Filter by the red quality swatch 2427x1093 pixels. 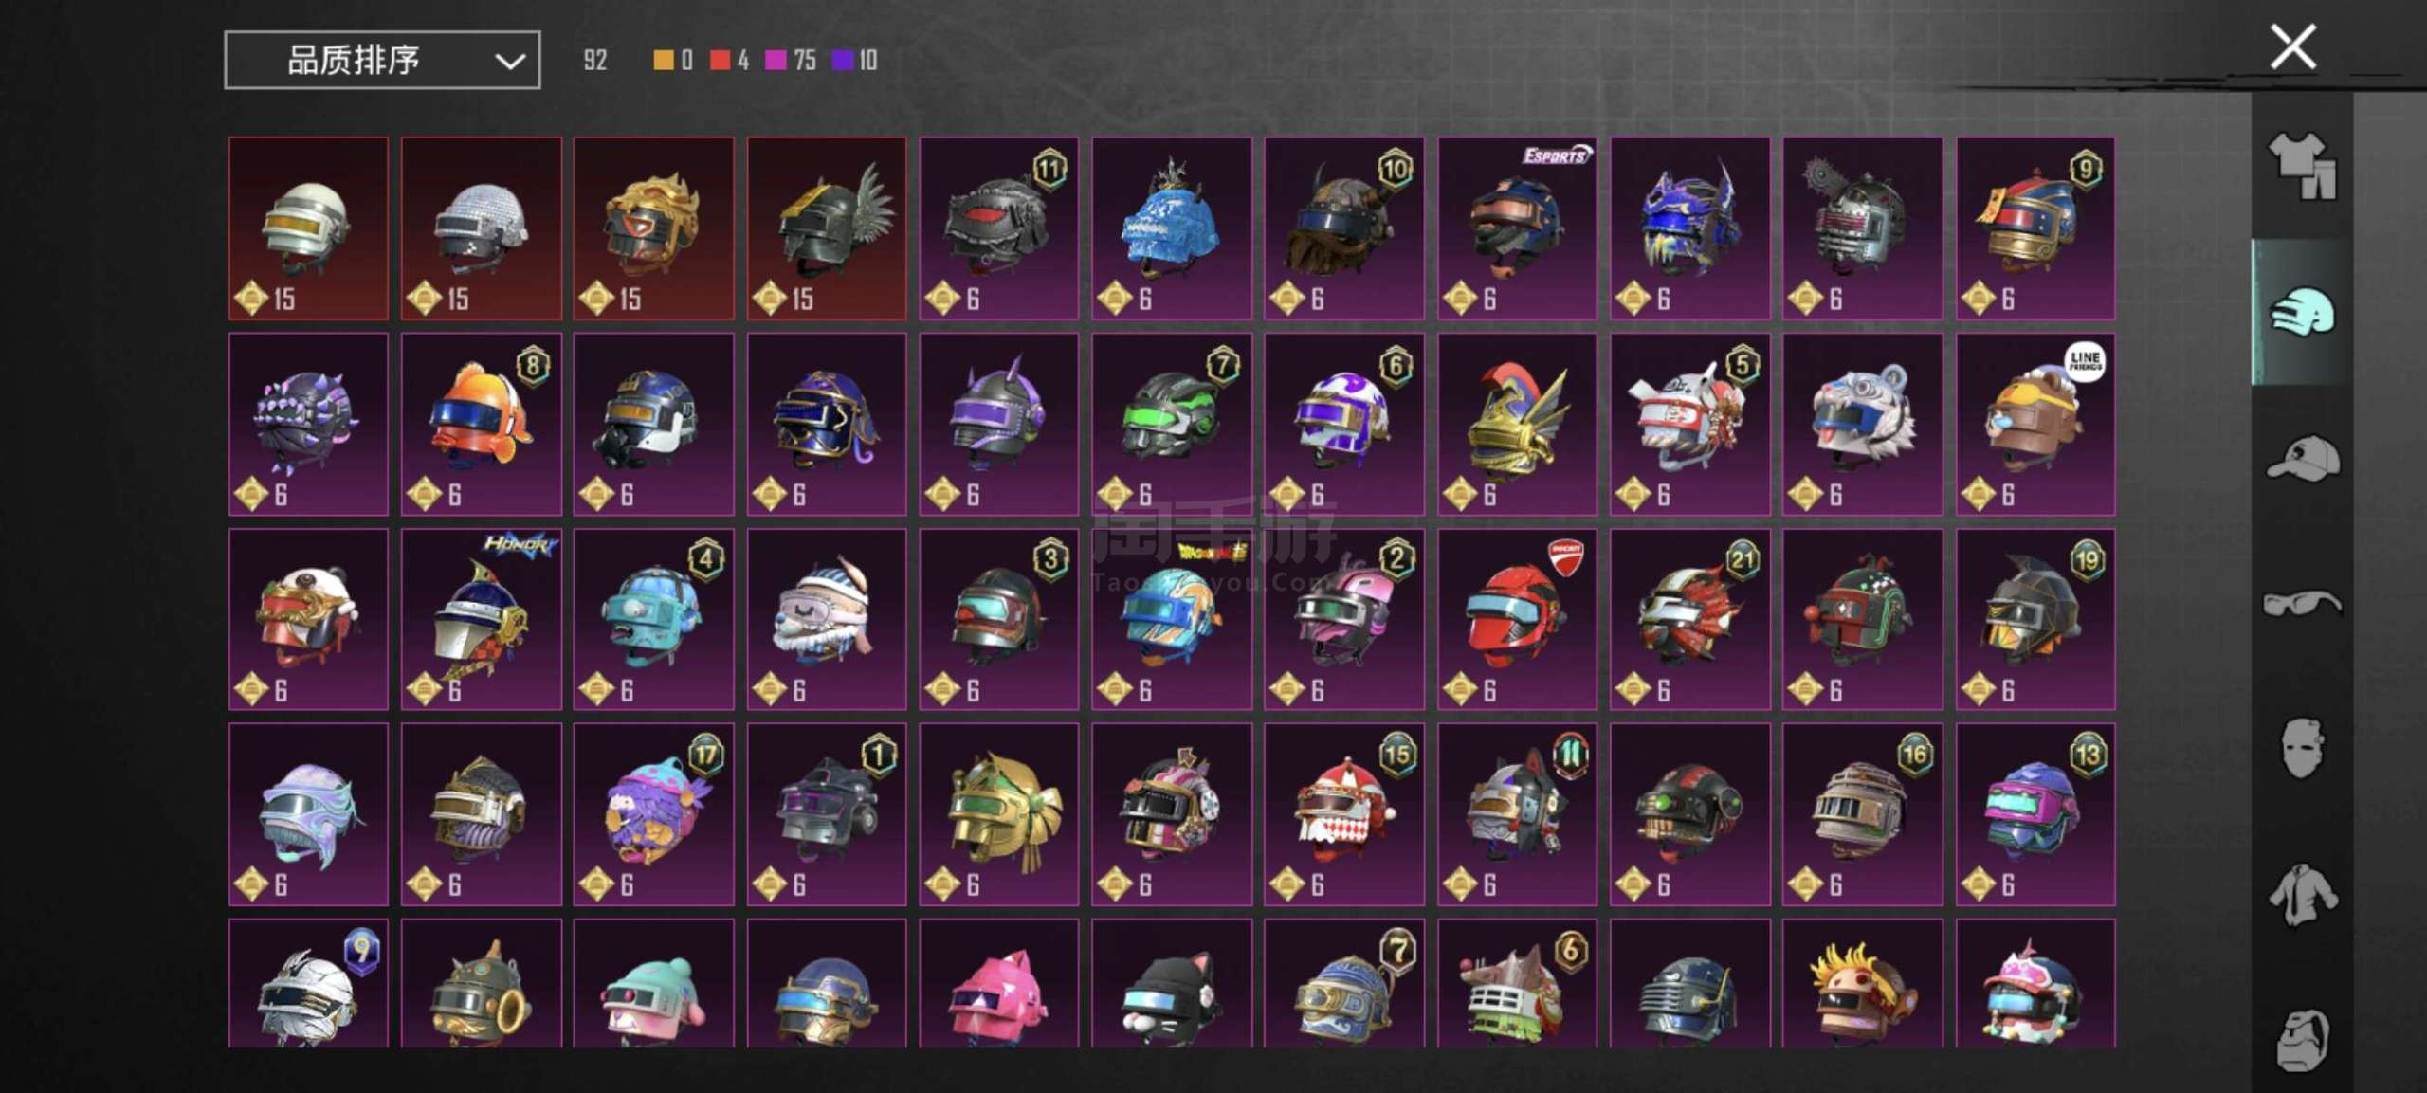[x=720, y=61]
